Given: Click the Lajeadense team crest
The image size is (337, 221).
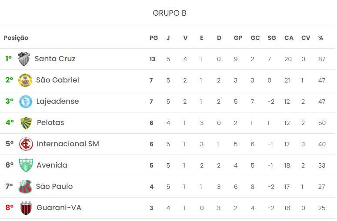Looking at the screenshot, I should click(25, 102).
